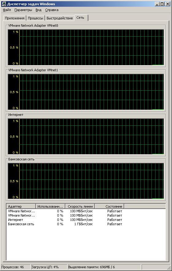The image size is (172, 271).
Task: Switch to the Быстродействие tab
Action: click(60, 18)
